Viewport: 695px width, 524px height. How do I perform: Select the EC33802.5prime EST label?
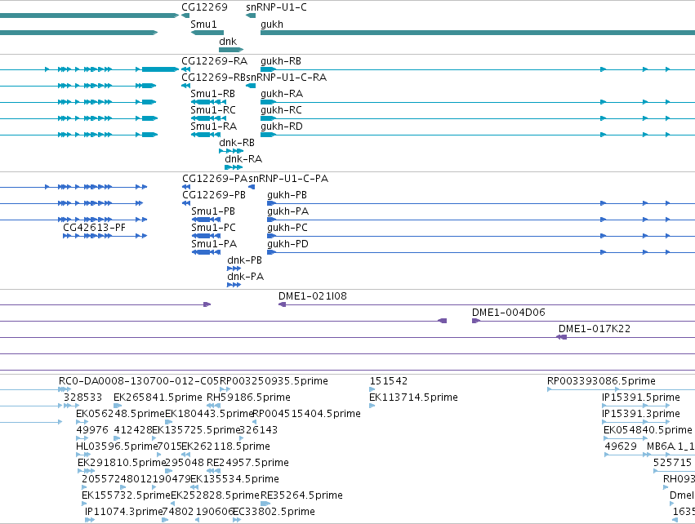(274, 512)
